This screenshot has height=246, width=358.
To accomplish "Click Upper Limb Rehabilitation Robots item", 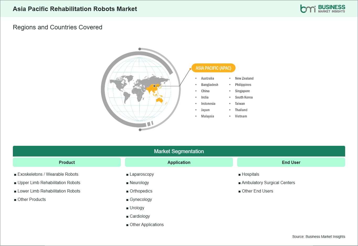I will (49, 183).
